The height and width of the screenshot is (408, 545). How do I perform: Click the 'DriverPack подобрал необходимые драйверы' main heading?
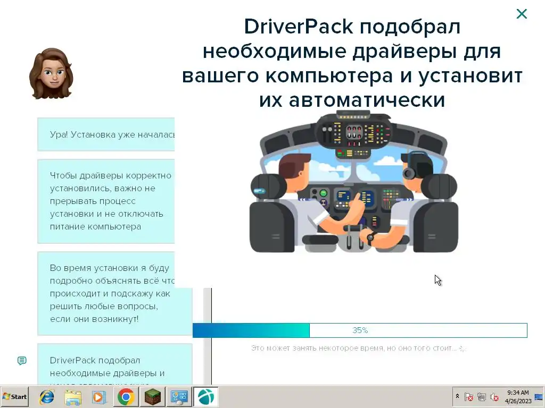coord(352,63)
